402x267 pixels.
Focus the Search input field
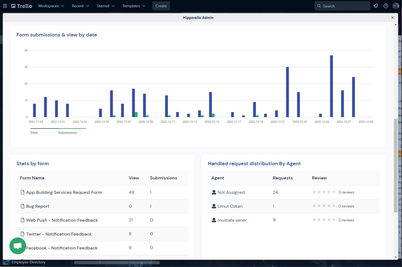[x=342, y=6]
